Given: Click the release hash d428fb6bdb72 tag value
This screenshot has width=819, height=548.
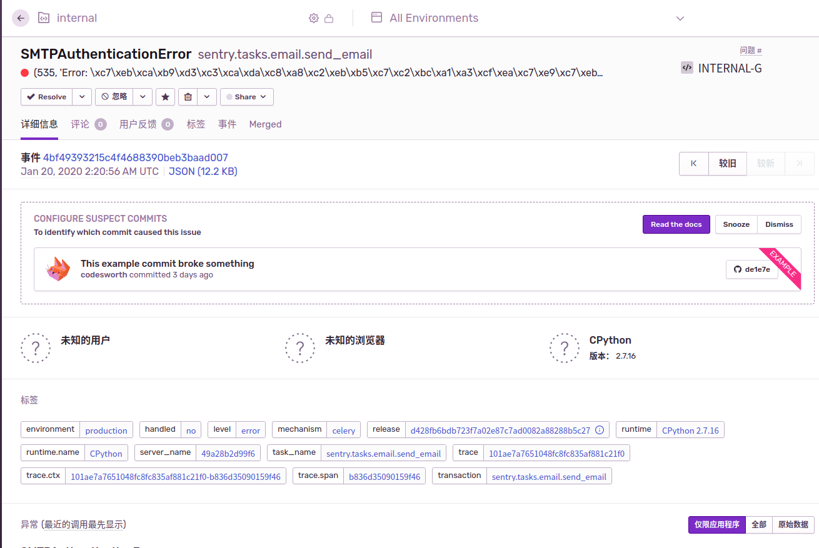Looking at the screenshot, I should pos(500,431).
